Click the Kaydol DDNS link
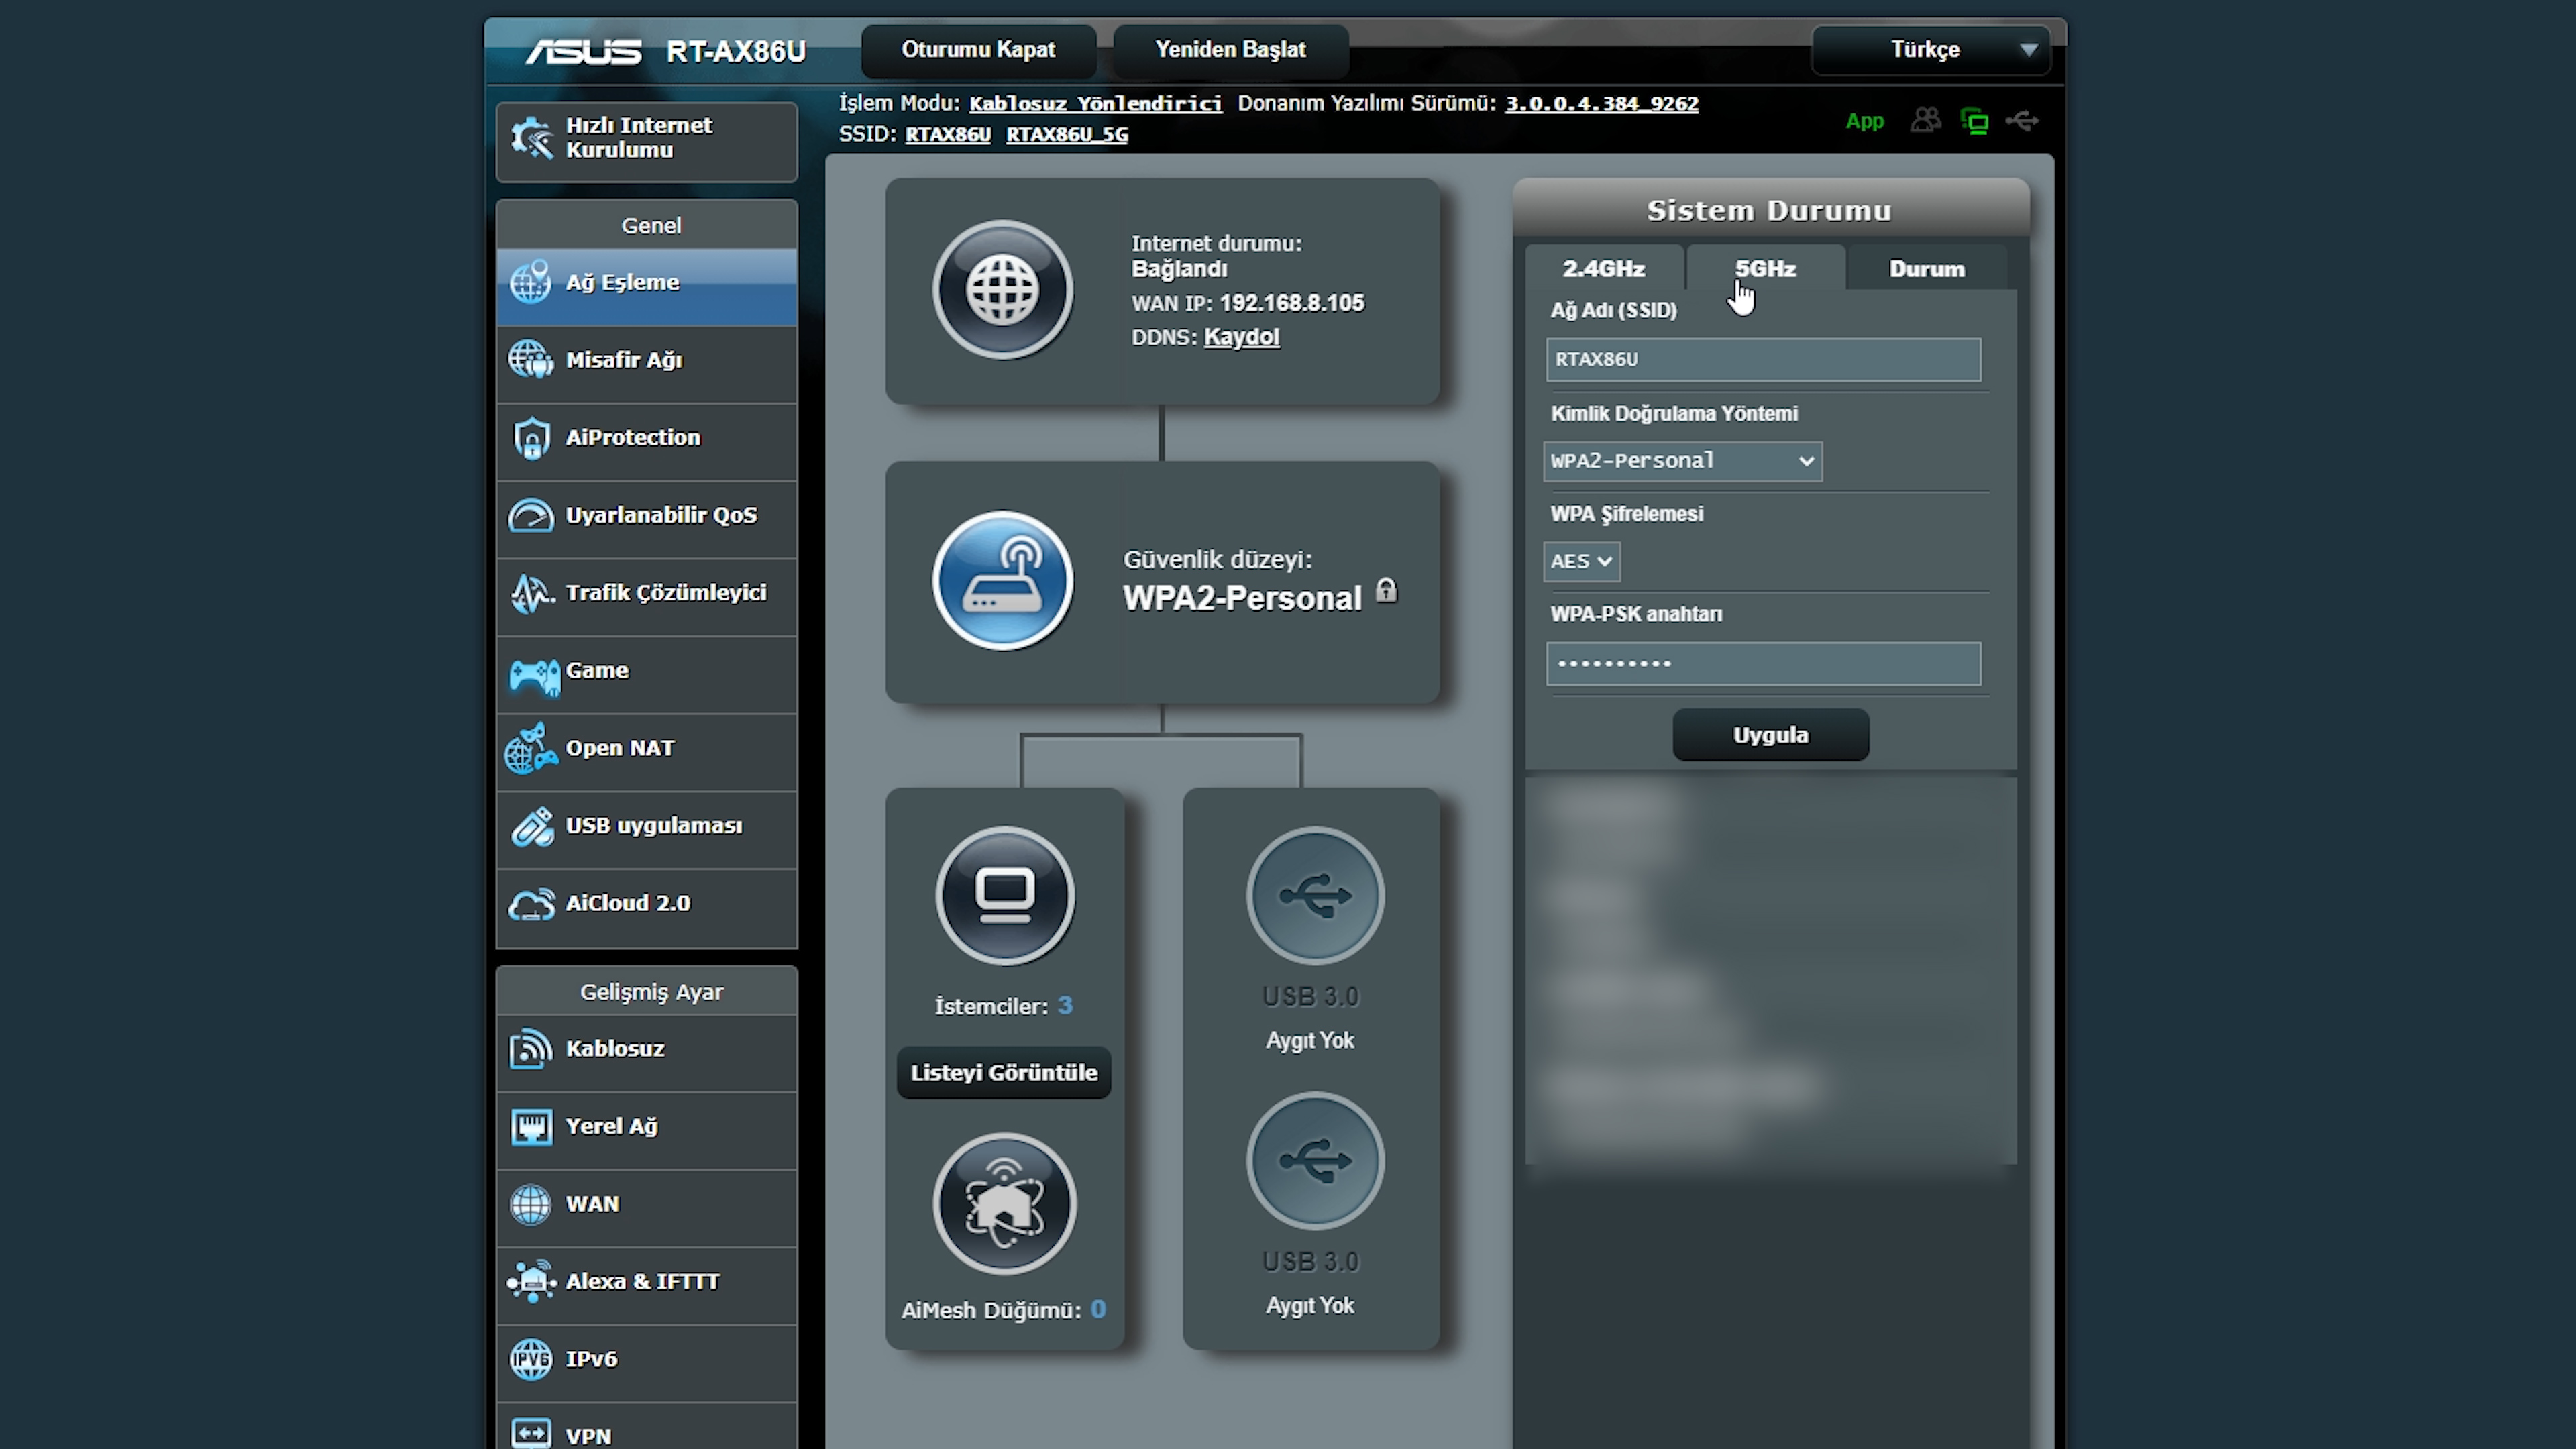The image size is (2576, 1449). [x=1241, y=337]
